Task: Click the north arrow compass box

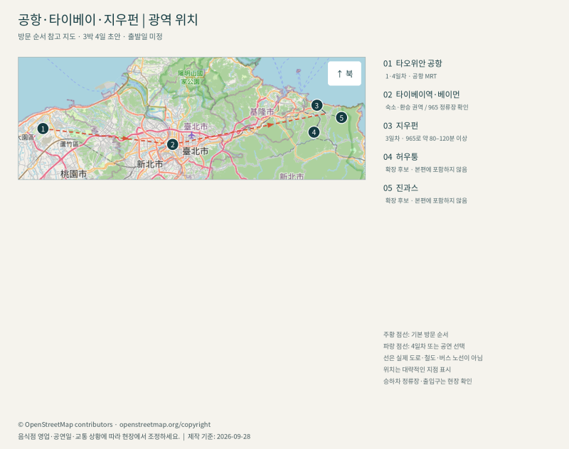Action: 344,74
